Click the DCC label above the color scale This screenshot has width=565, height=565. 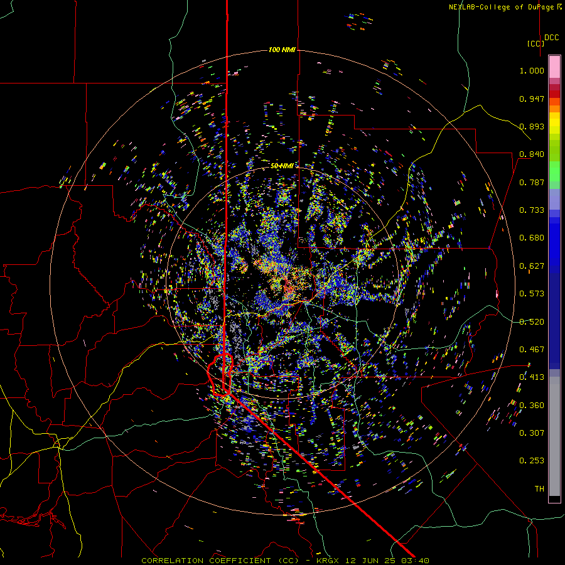pos(551,38)
